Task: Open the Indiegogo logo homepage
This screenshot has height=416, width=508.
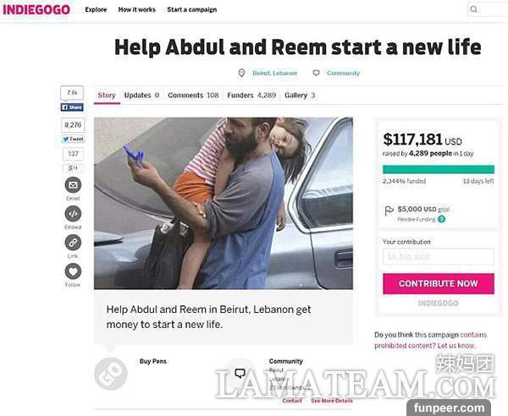Action: (36, 9)
